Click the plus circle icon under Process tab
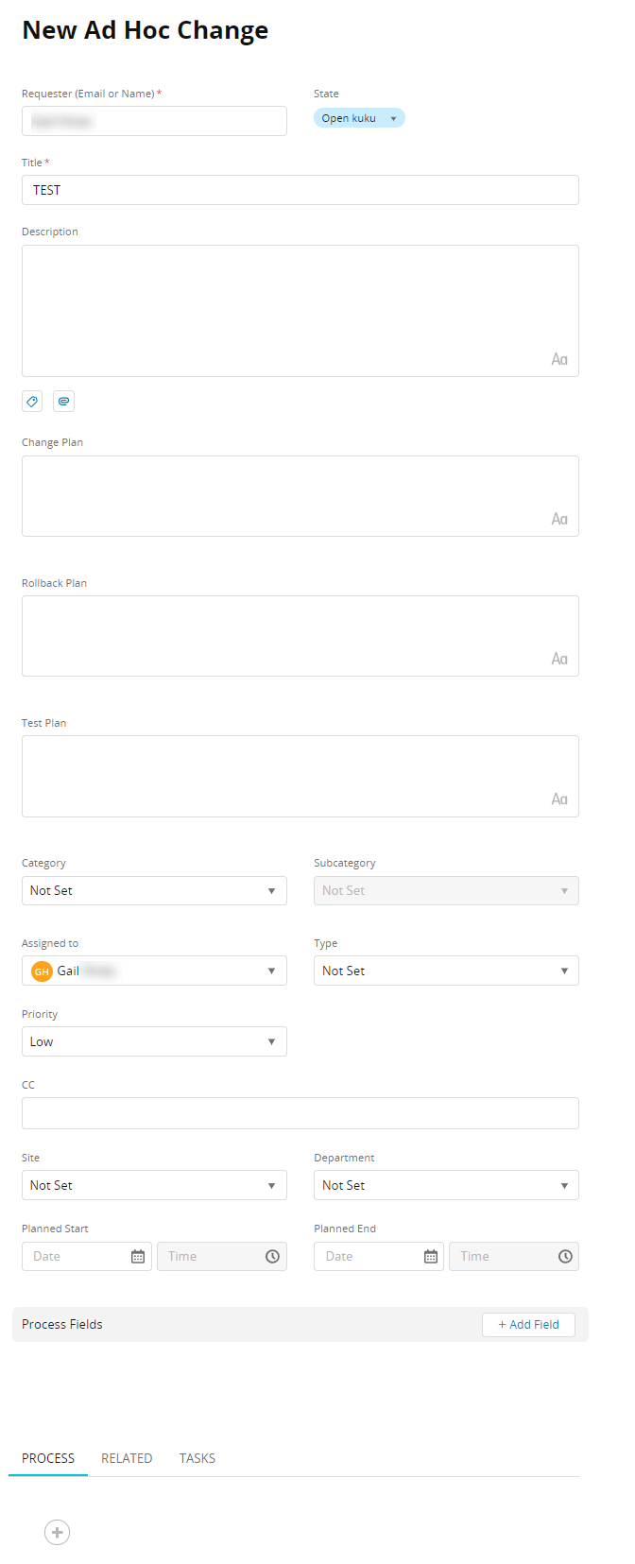Image resolution: width=635 pixels, height=1564 pixels. point(57,1532)
